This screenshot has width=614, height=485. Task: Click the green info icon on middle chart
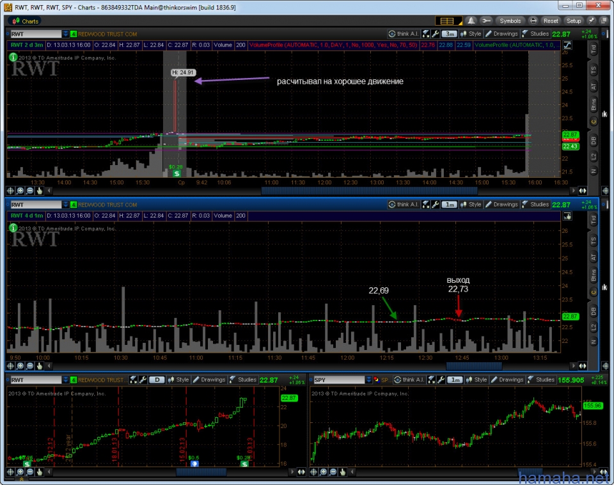[x=13, y=228]
